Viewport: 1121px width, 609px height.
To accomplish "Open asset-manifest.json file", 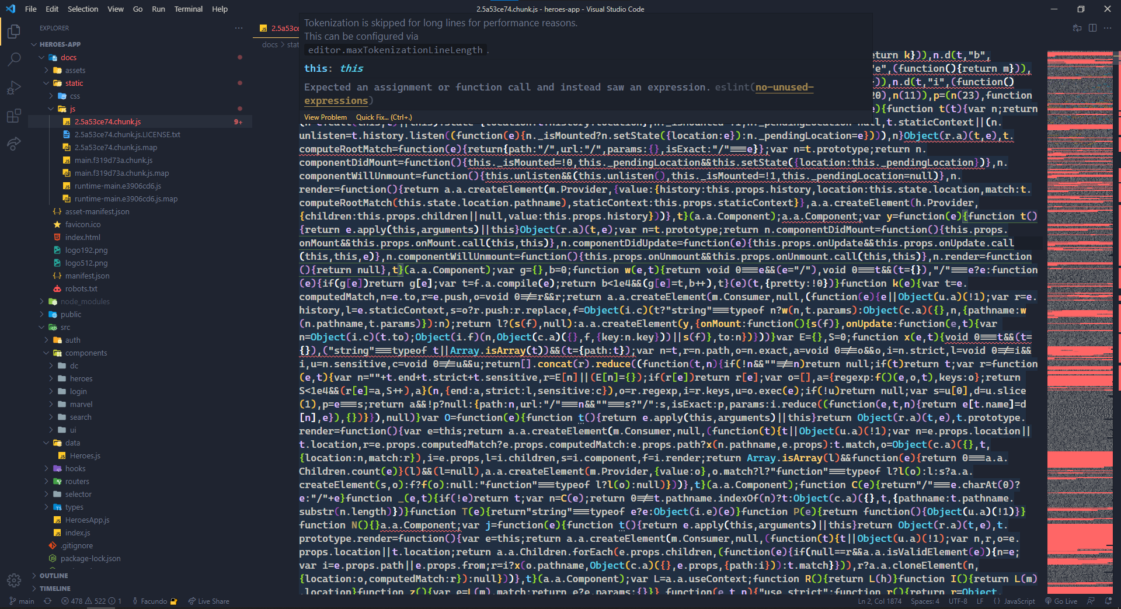I will (x=97, y=211).
